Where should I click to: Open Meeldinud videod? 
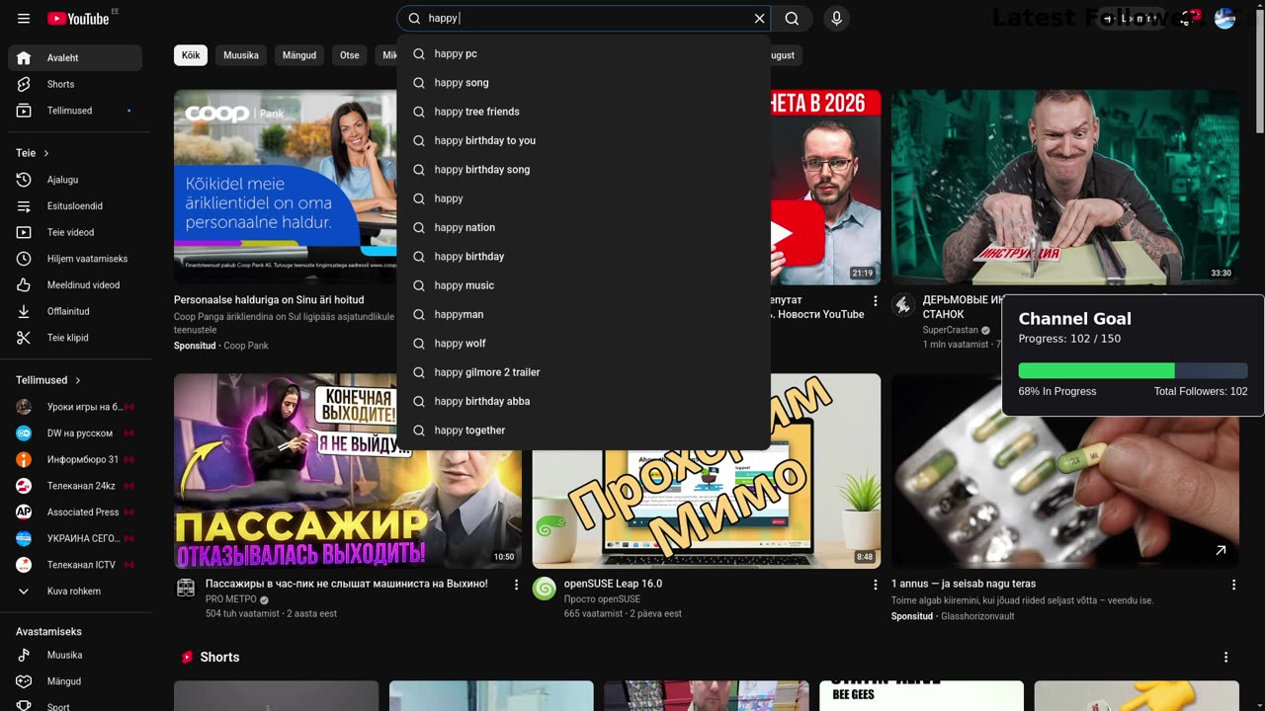point(75,285)
